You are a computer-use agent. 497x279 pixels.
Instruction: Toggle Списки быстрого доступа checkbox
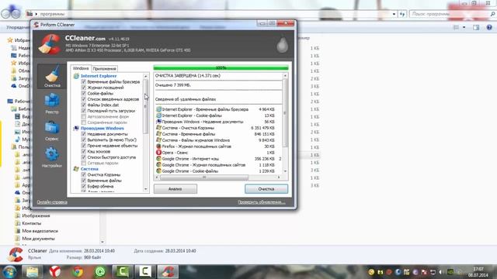pos(84,157)
